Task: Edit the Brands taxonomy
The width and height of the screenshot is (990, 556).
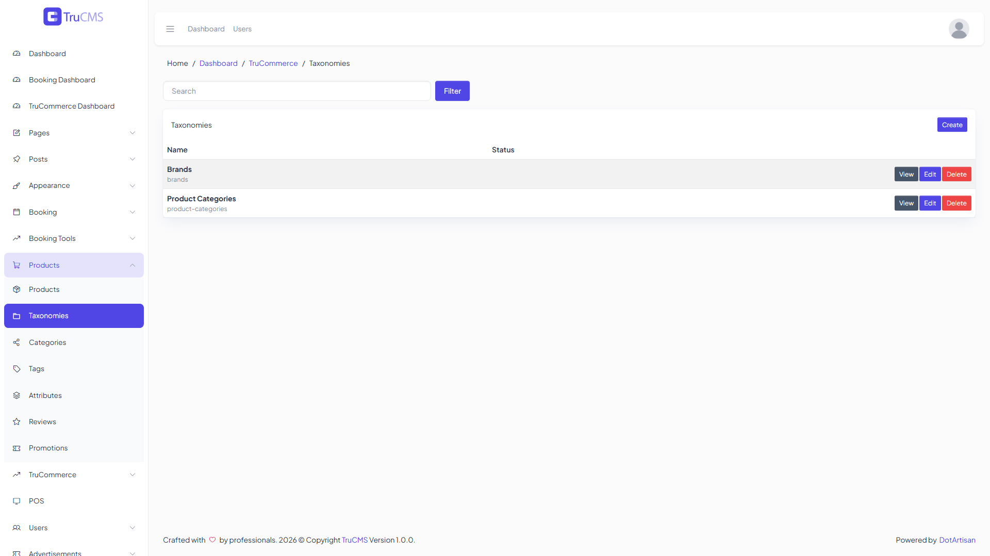Action: [930, 174]
